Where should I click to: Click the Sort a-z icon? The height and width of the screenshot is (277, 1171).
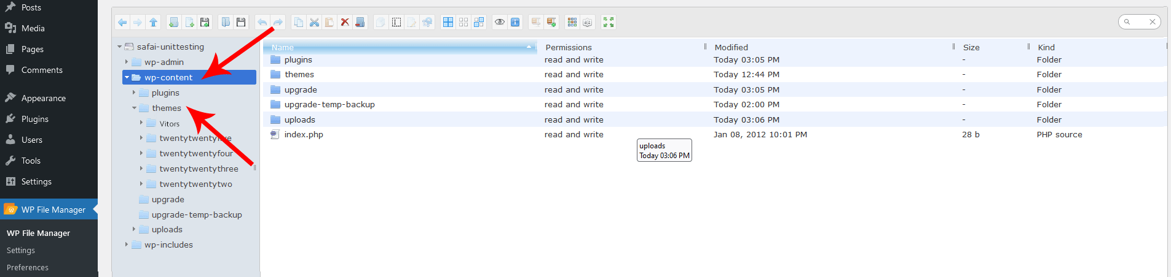[x=588, y=23]
